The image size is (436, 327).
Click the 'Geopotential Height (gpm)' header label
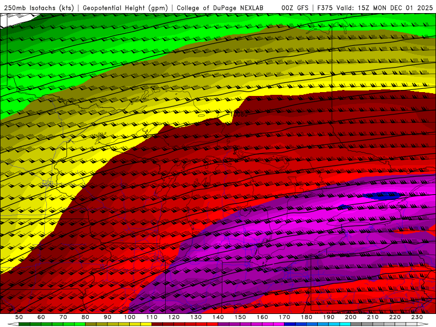[x=125, y=8]
